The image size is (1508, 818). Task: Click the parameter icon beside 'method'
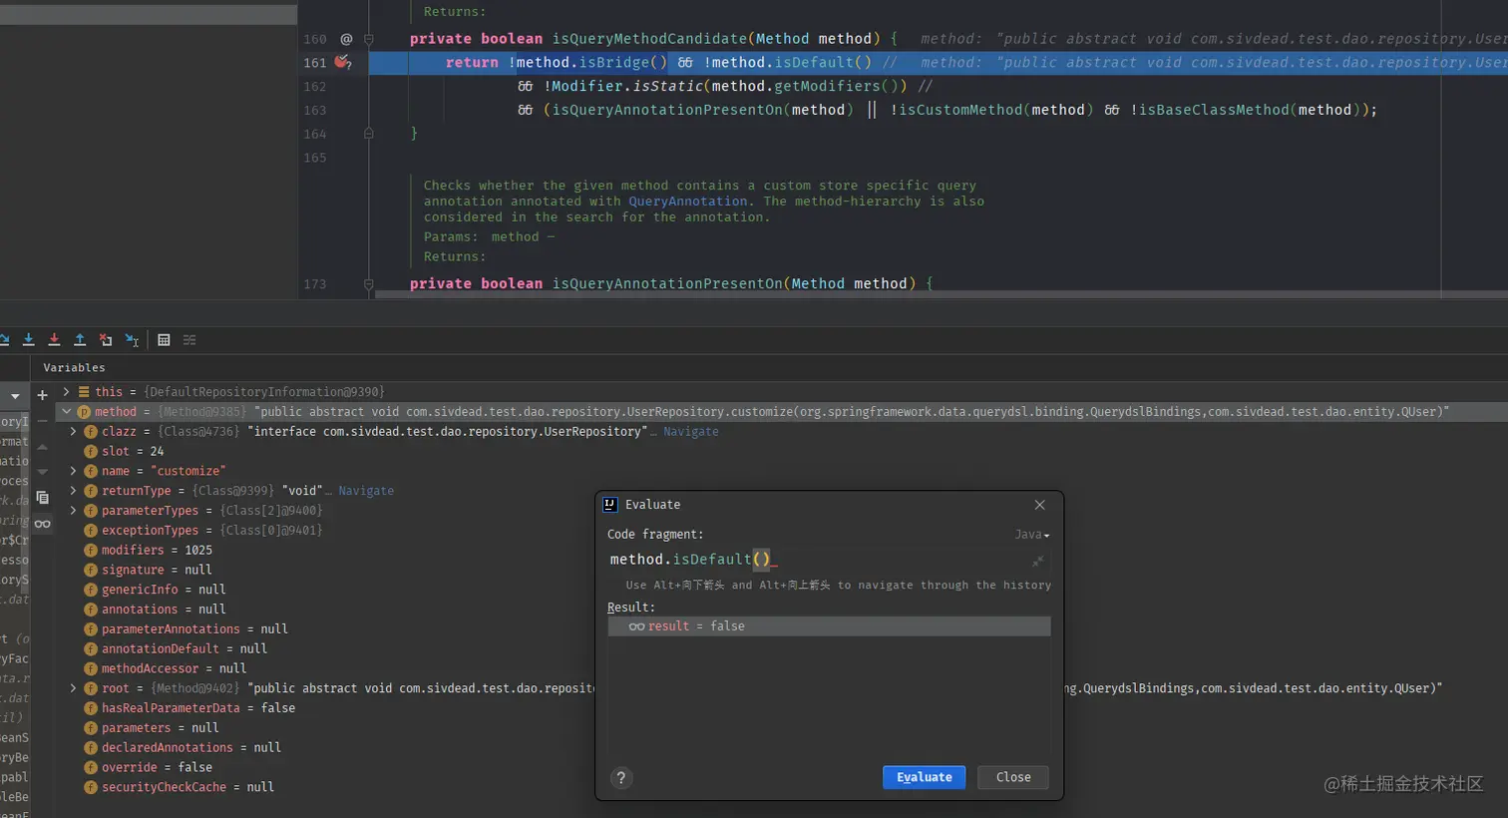tap(84, 412)
